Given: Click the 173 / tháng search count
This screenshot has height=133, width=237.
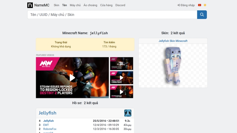Looking at the screenshot, I should [x=109, y=46].
